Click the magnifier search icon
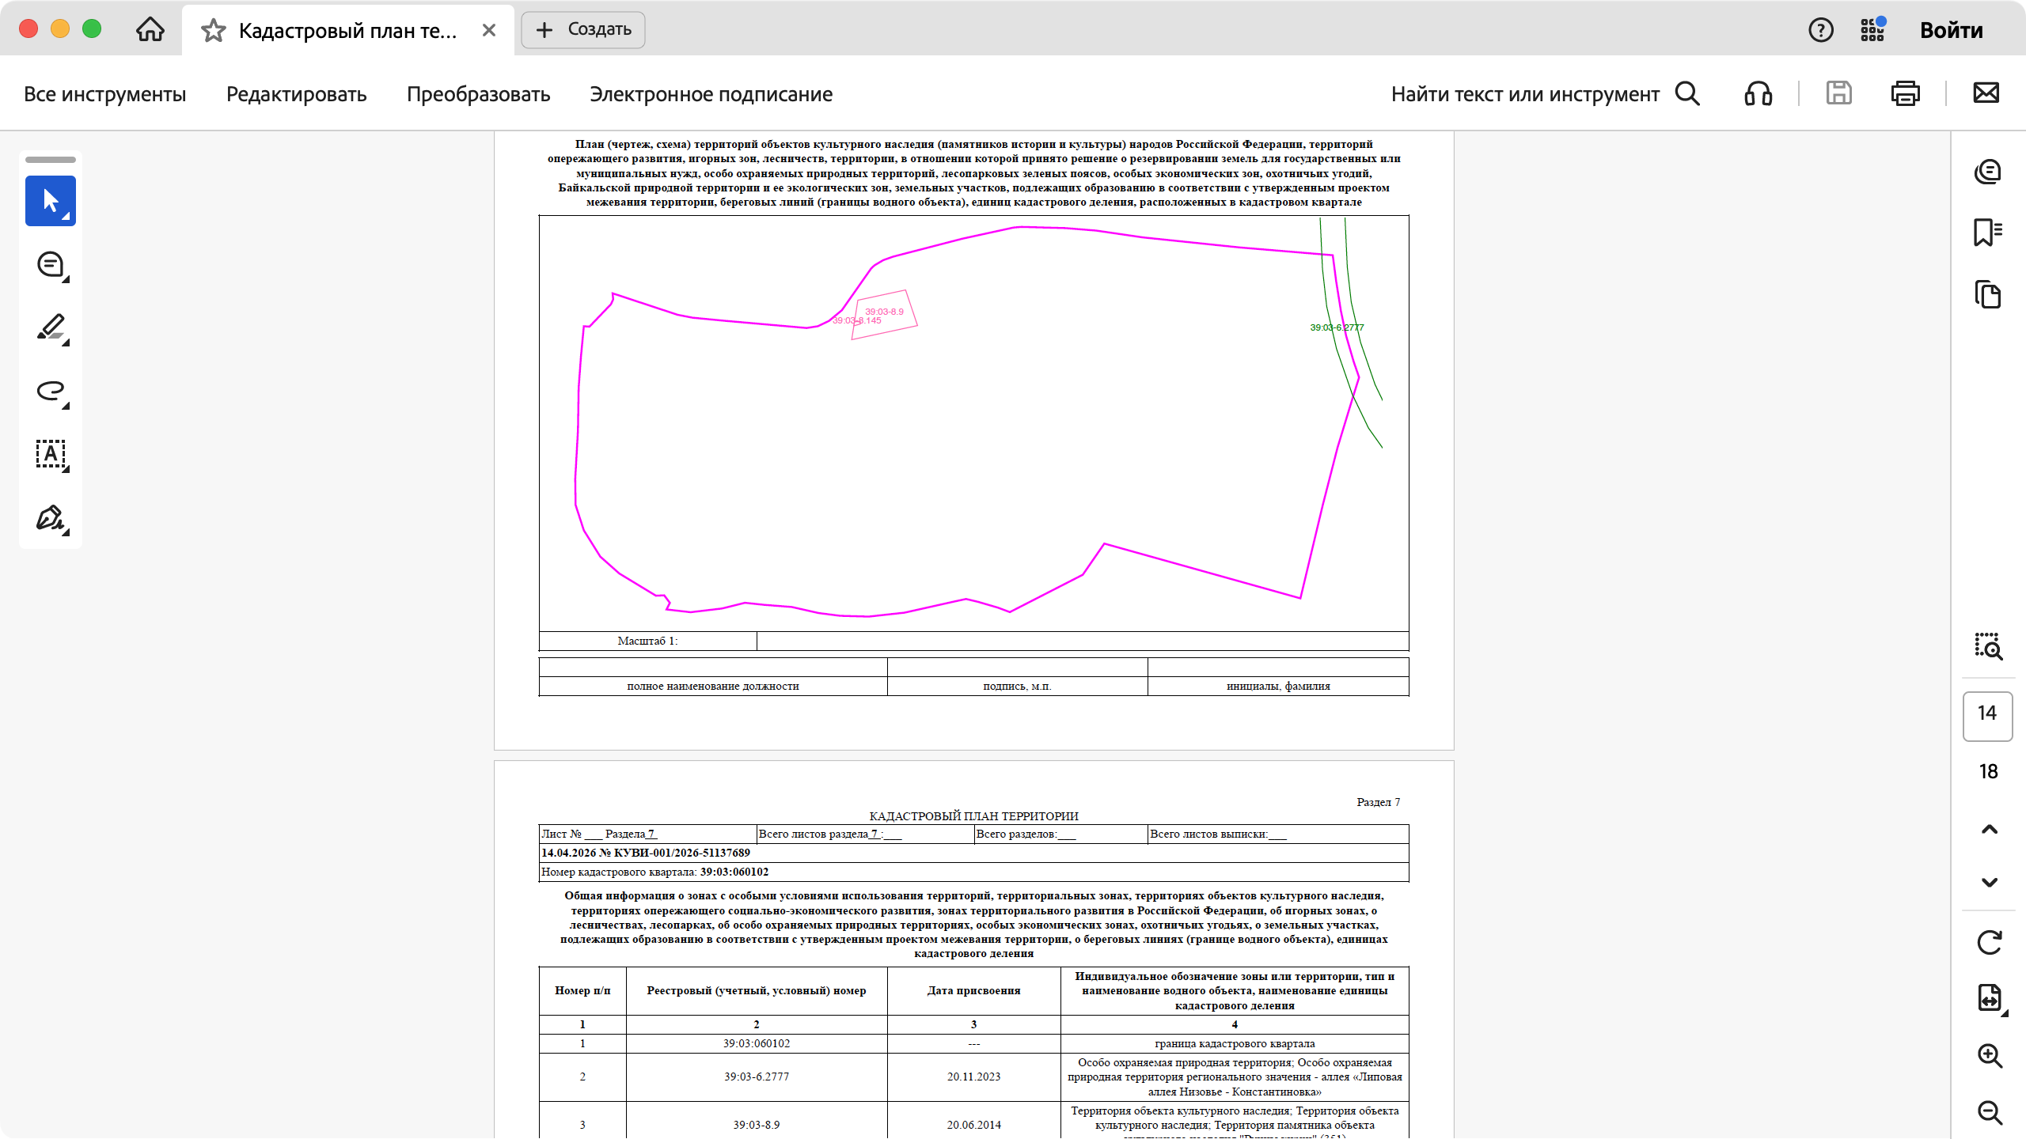Screen dimensions: 2026x1139 pos(1688,94)
